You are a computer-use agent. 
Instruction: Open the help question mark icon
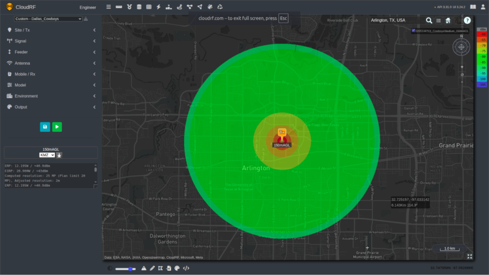click(467, 20)
